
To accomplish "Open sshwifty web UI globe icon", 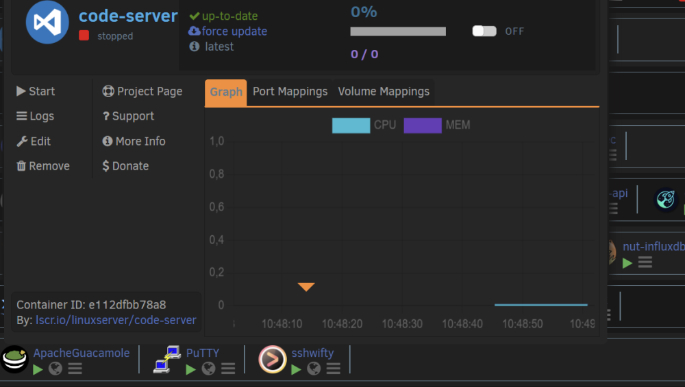I will click(314, 369).
